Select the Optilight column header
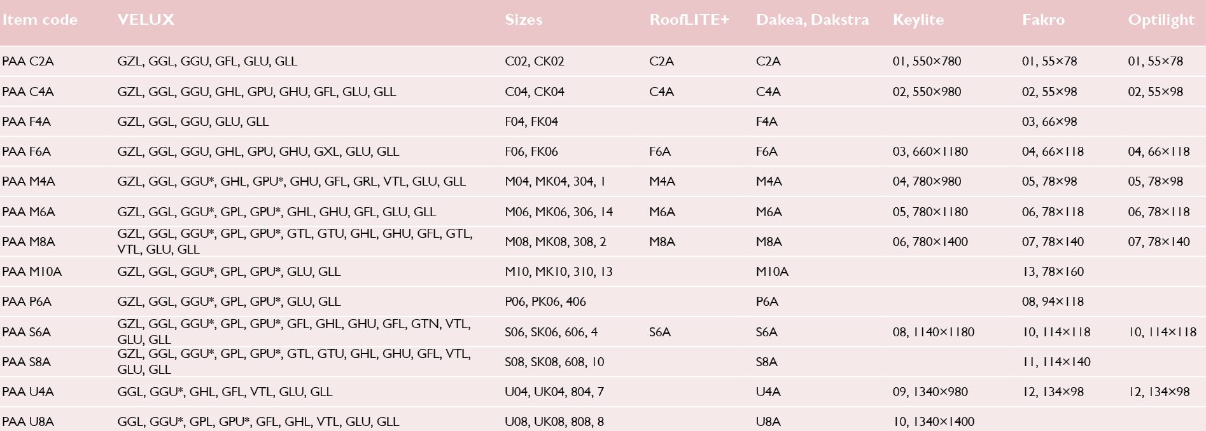1206x431 pixels. 1161,20
